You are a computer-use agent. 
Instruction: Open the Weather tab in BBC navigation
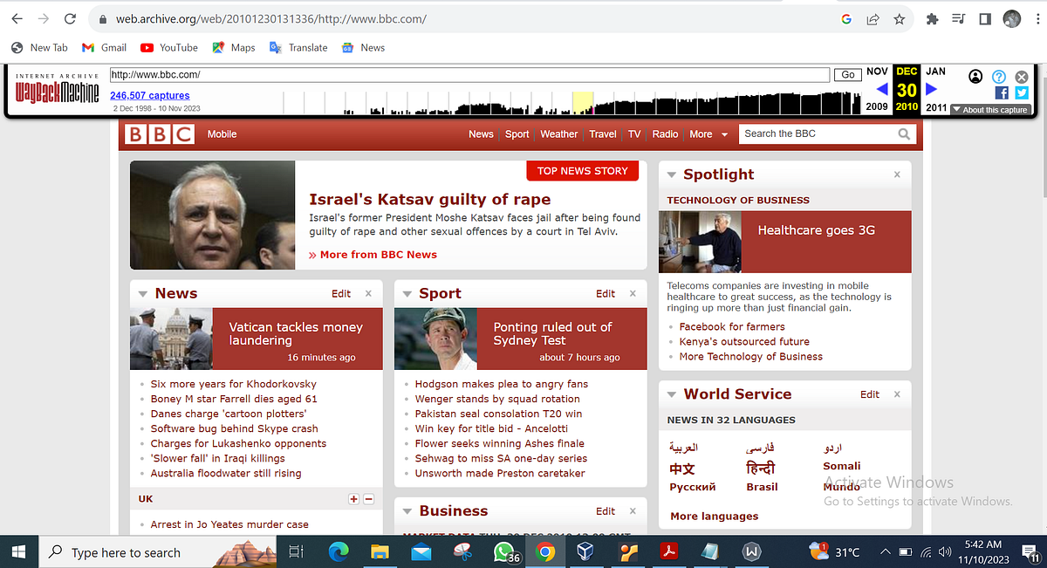tap(558, 134)
